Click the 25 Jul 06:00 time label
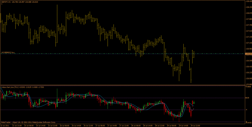Image resolution: width=252 pixels, height=127 pixels. 29,125
